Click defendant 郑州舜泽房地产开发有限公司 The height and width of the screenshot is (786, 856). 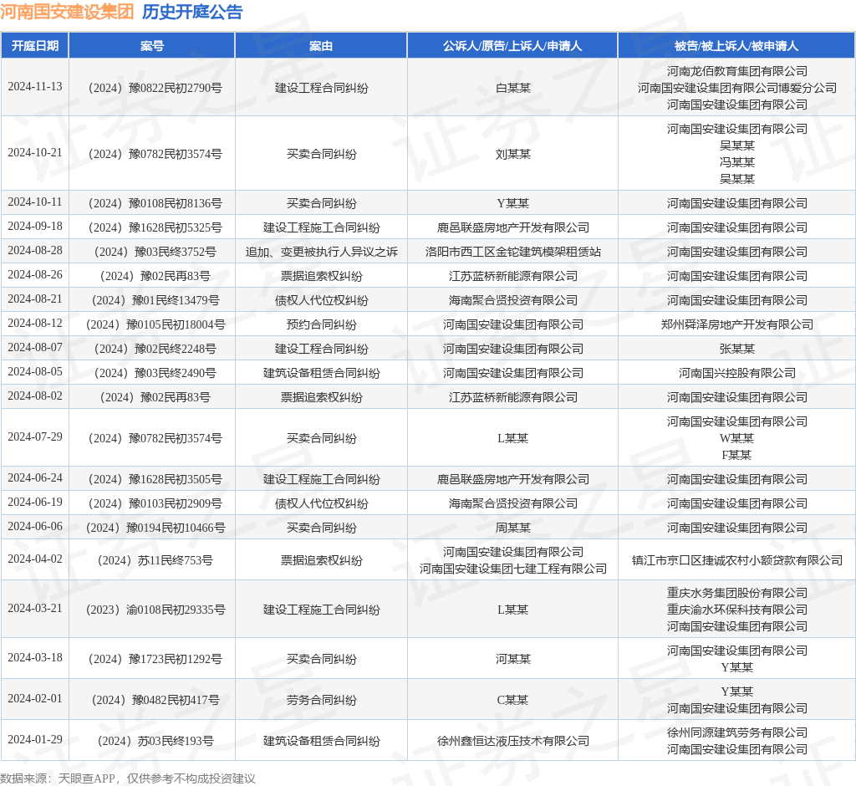[736, 324]
